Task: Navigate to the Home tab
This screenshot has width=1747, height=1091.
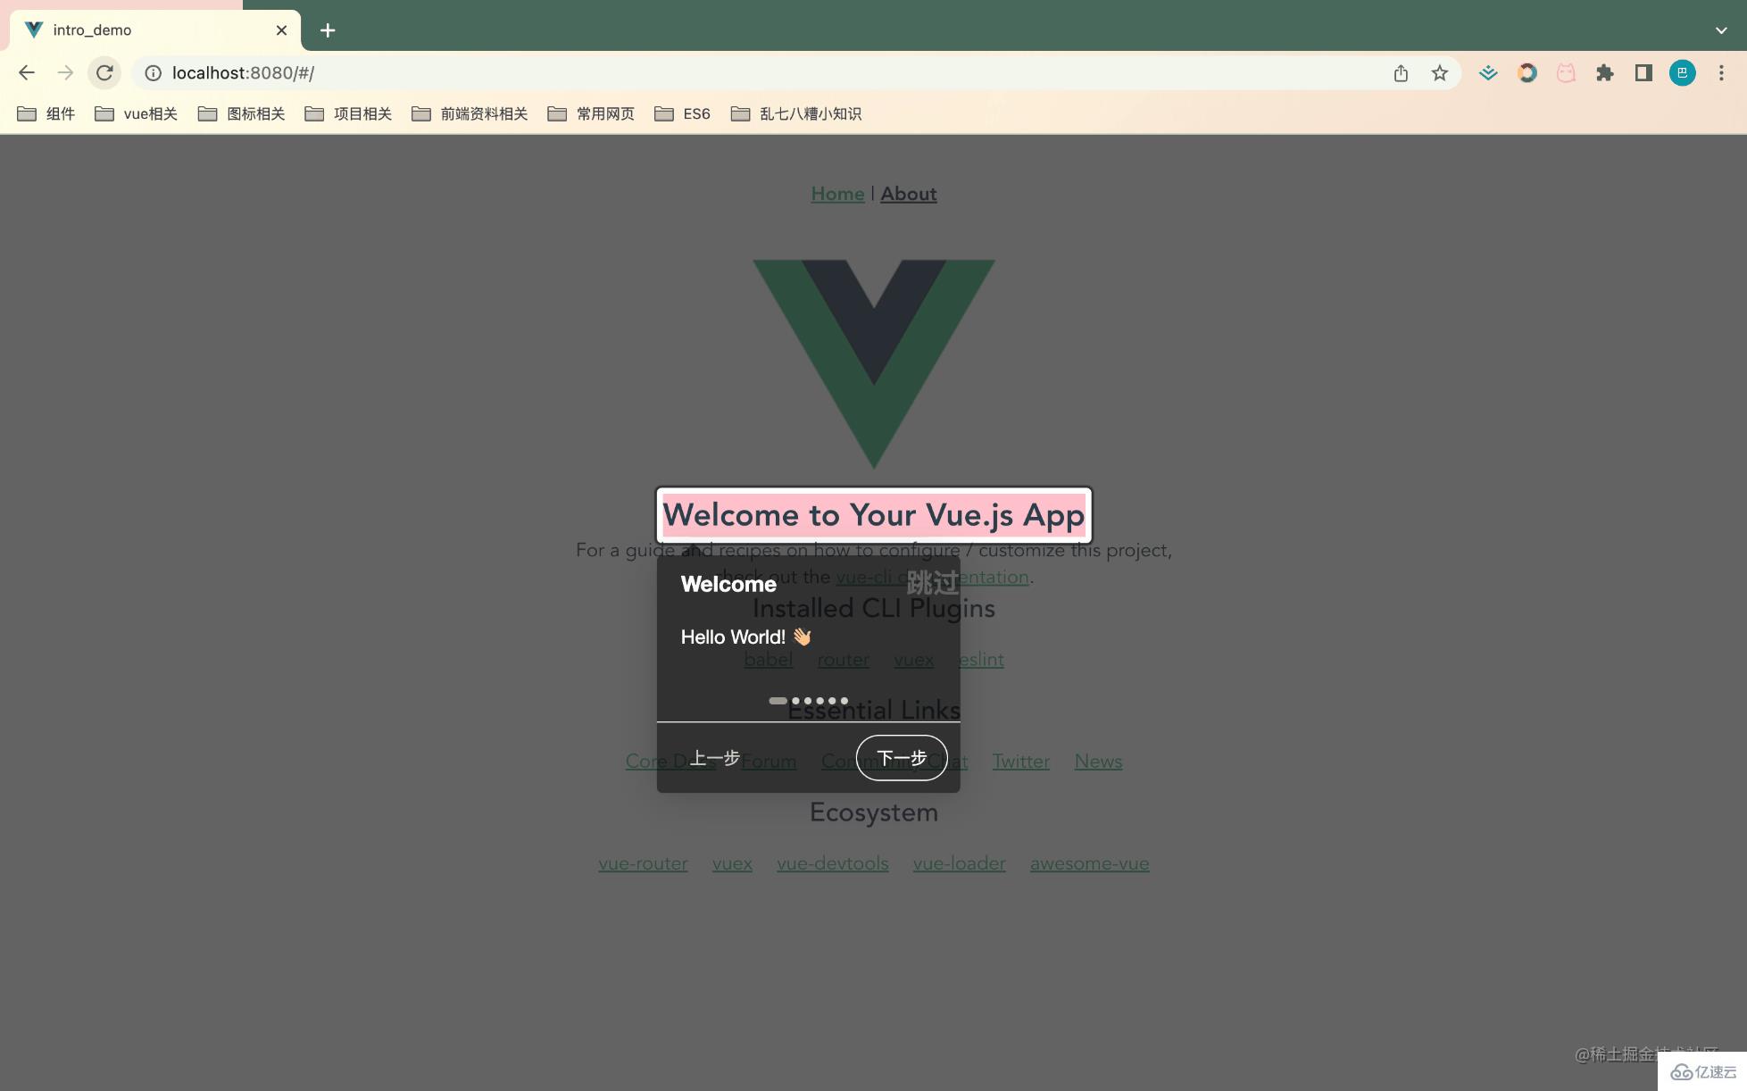Action: click(x=836, y=194)
